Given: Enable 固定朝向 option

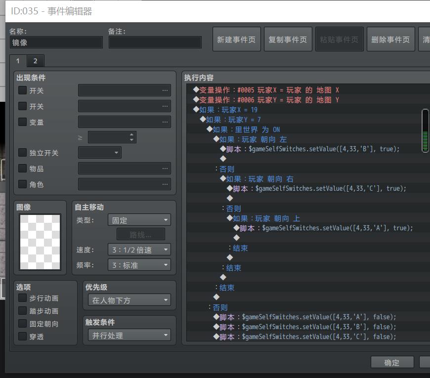Looking at the screenshot, I should tap(22, 324).
